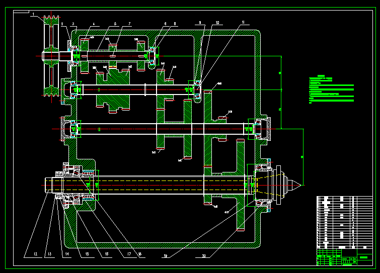Select part callout number 3
Screen dimensions: 380x273
pos(73,24)
